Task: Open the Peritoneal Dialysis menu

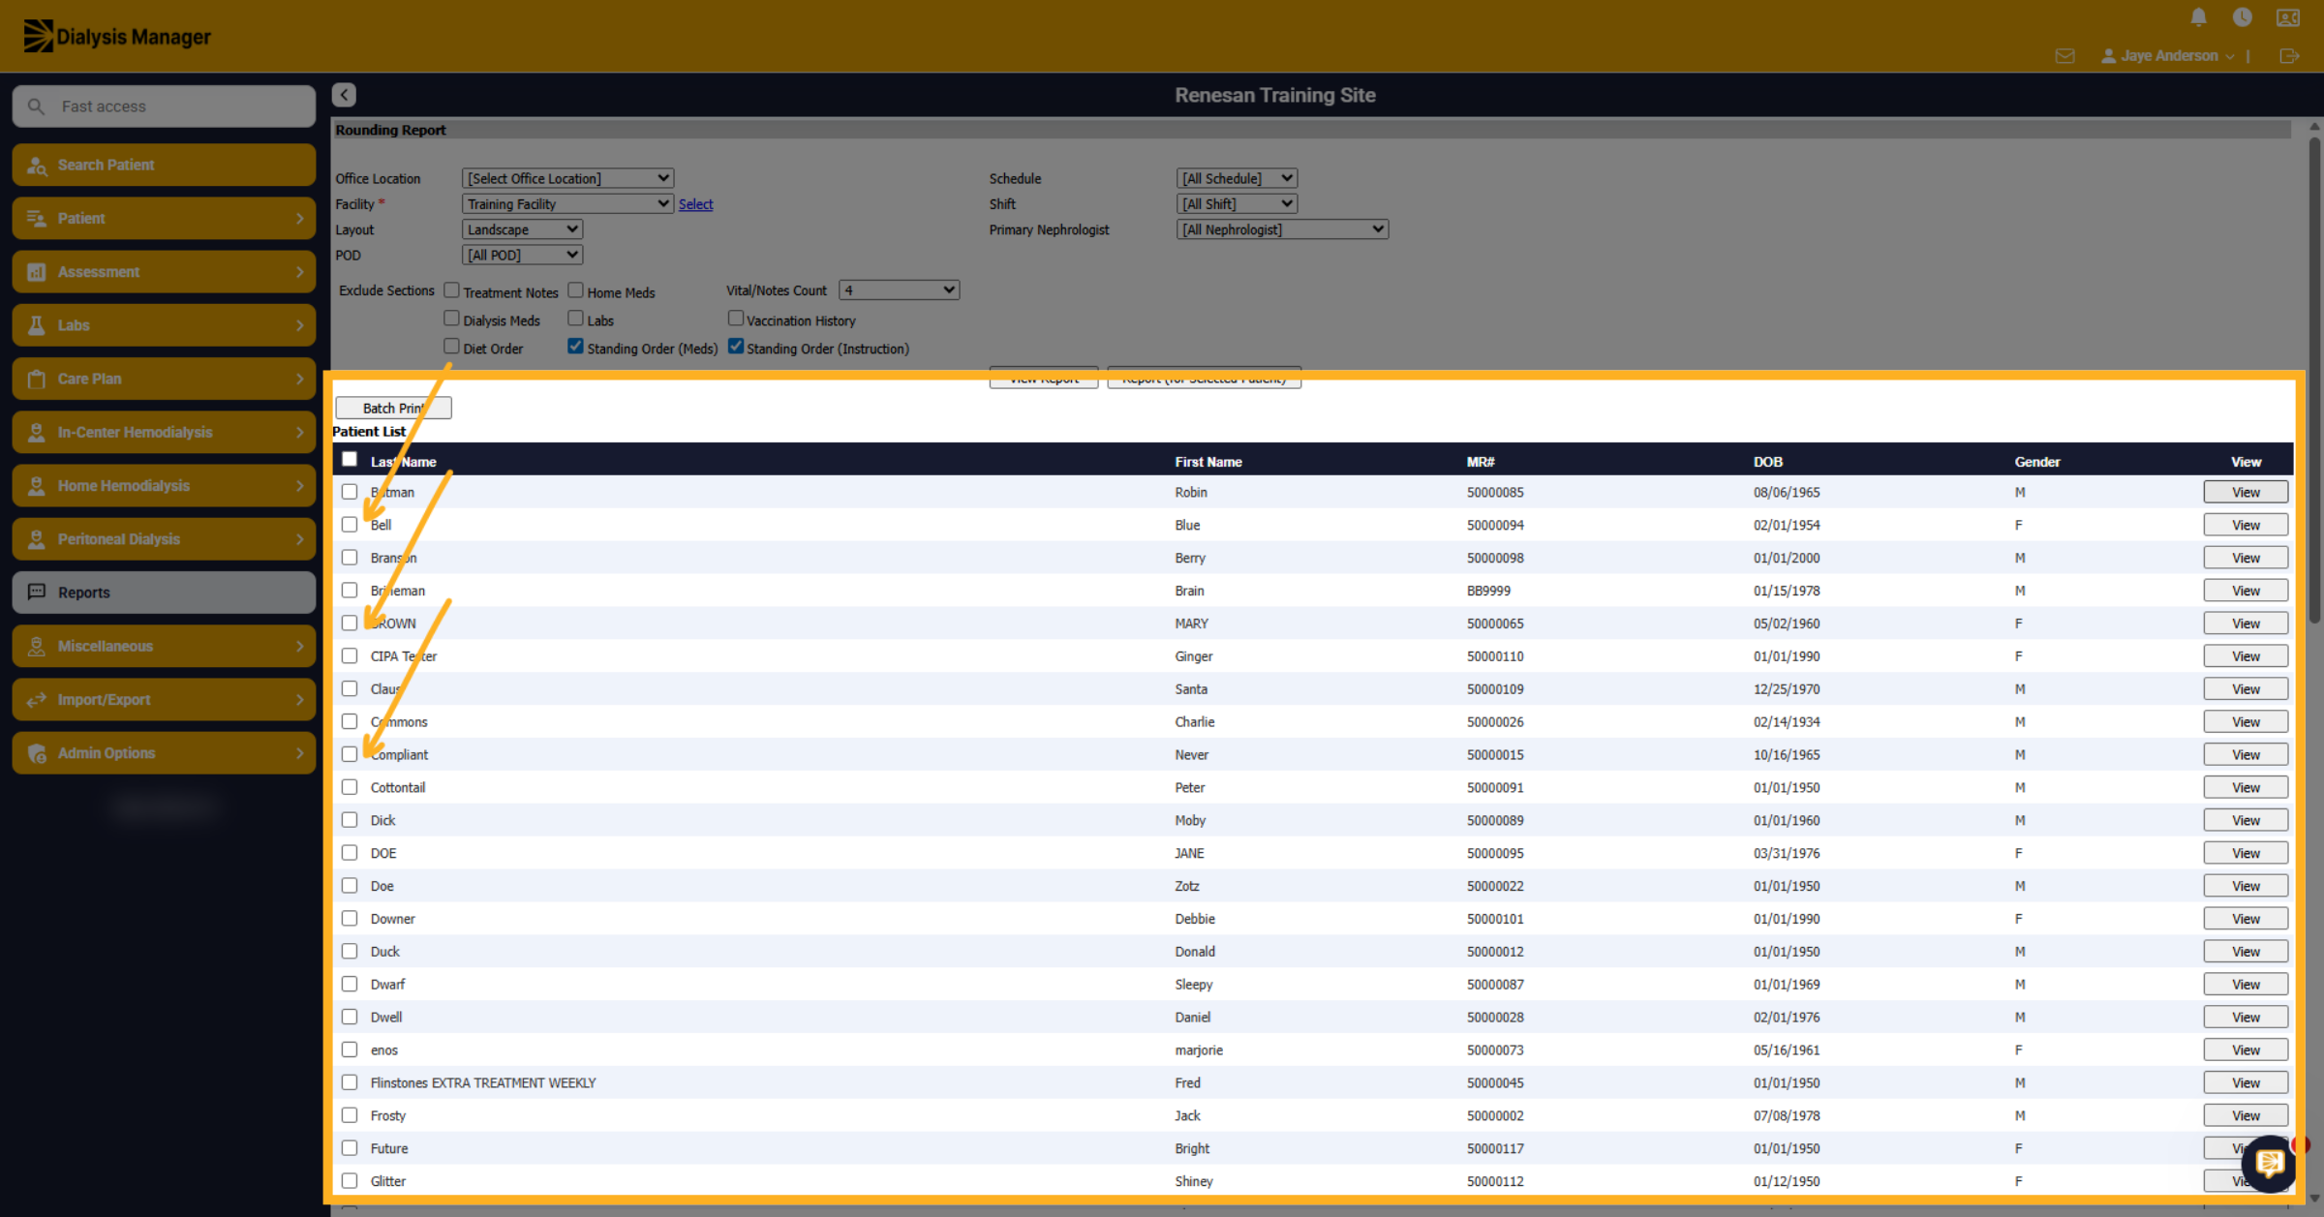Action: pyautogui.click(x=164, y=539)
